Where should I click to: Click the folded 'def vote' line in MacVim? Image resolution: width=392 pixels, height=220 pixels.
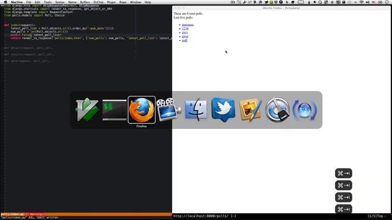coord(27,61)
